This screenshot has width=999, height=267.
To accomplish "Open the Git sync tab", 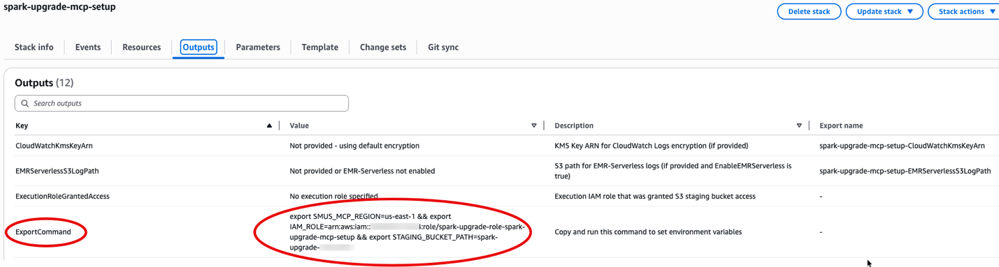I will [x=443, y=47].
